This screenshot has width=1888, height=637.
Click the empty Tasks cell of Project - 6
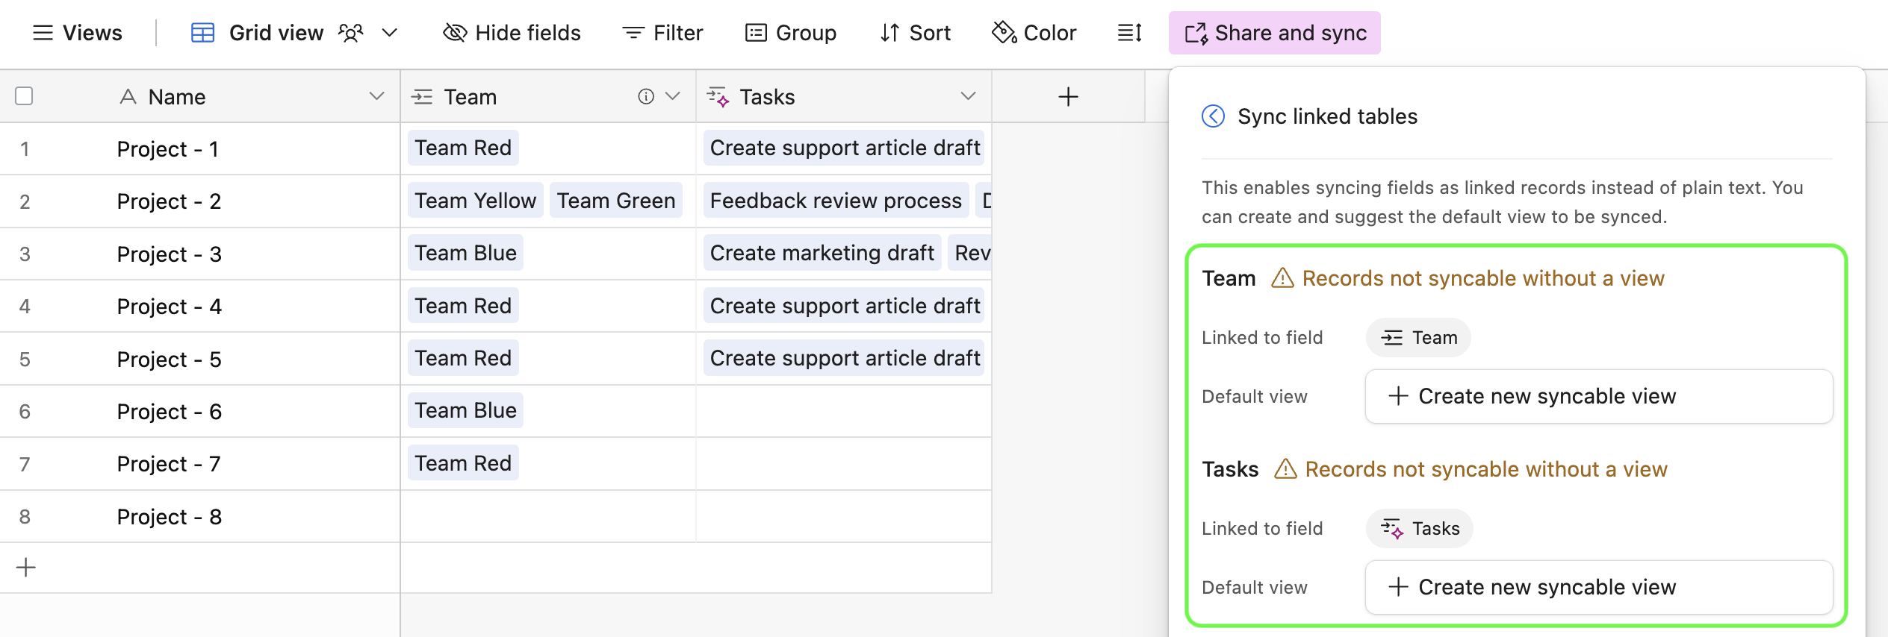point(844,412)
